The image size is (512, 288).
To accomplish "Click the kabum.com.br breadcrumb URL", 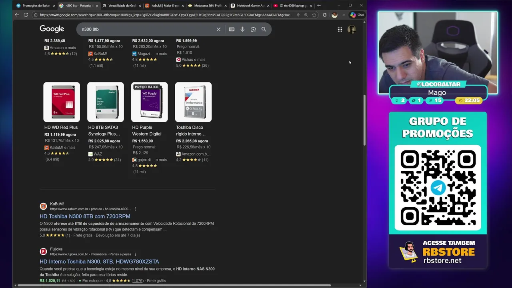I will point(90,209).
